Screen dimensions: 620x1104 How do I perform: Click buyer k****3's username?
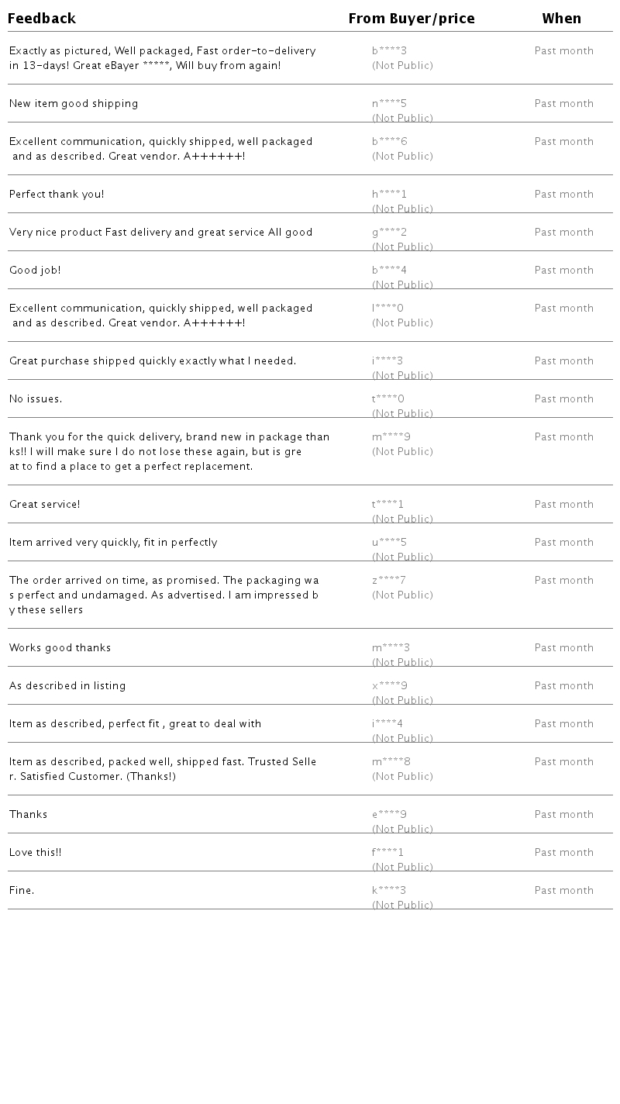tap(388, 891)
